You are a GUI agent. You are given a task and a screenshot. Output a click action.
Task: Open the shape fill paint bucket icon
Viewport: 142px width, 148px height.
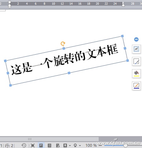136,74
